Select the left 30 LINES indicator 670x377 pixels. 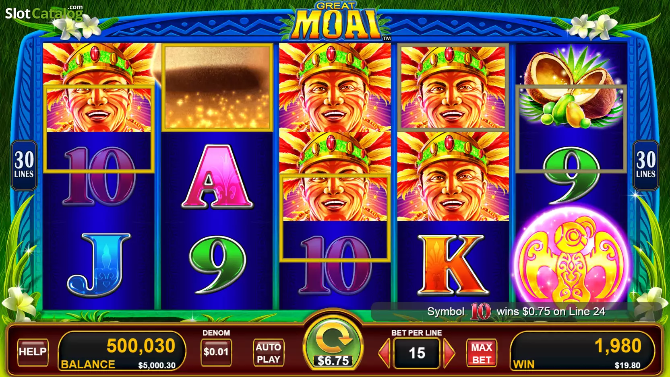pos(24,165)
